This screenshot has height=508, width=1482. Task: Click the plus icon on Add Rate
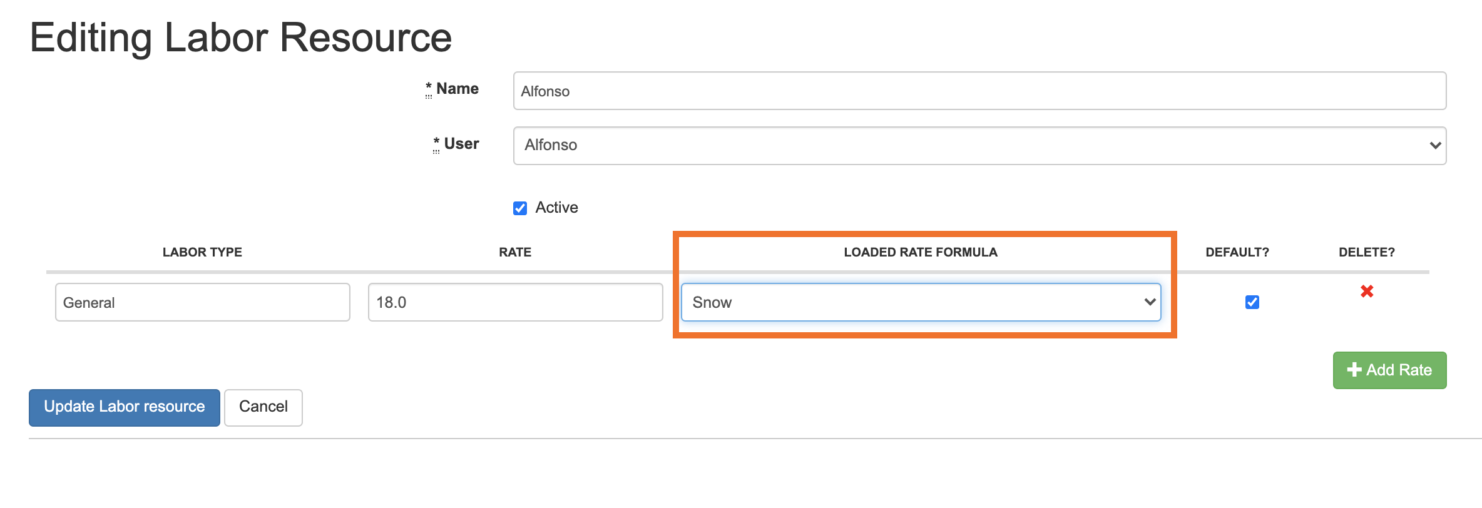(1354, 370)
